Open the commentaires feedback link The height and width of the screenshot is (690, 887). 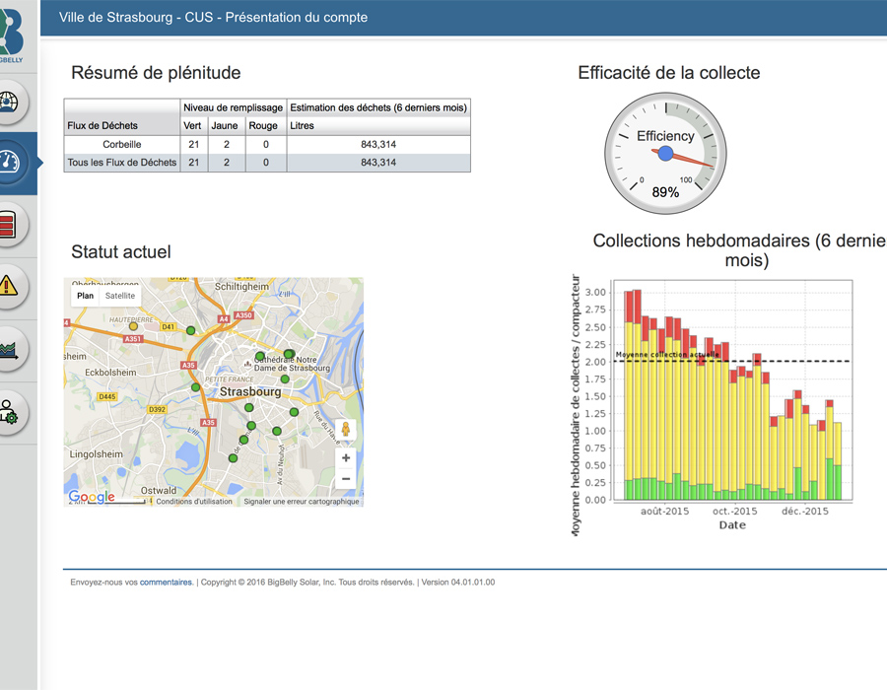click(x=166, y=583)
